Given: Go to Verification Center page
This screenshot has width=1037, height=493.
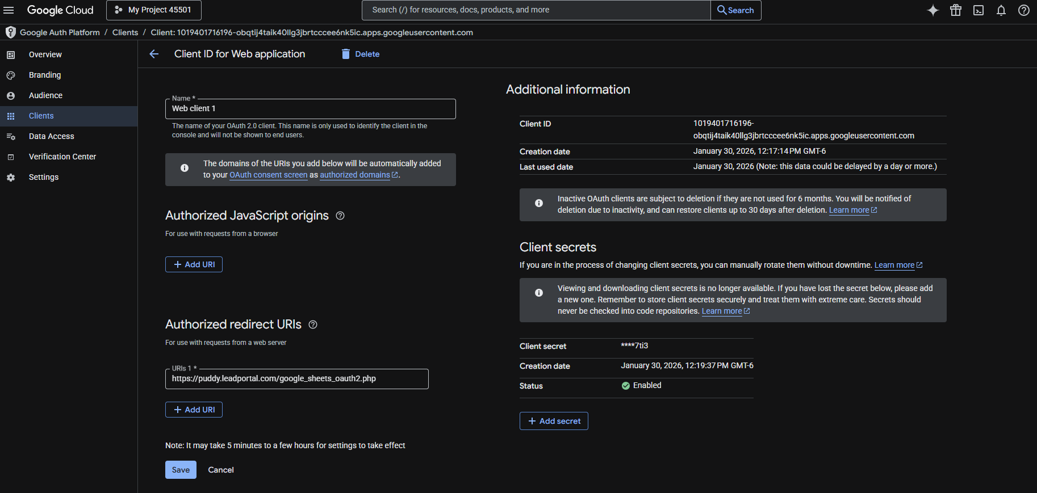Looking at the screenshot, I should (x=62, y=157).
